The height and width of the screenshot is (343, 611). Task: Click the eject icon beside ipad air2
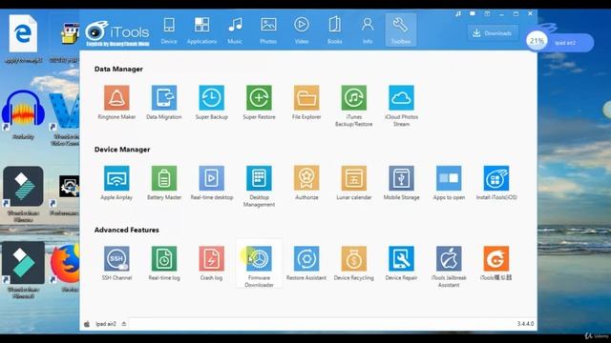[x=124, y=324]
